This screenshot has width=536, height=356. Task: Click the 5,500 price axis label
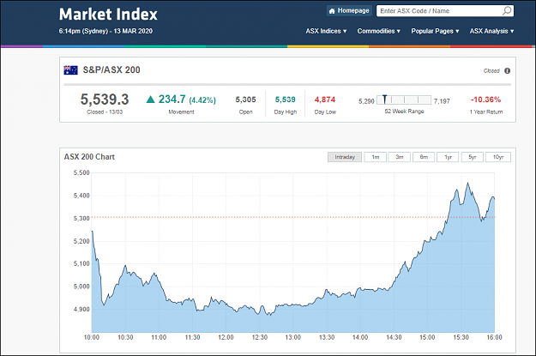81,172
